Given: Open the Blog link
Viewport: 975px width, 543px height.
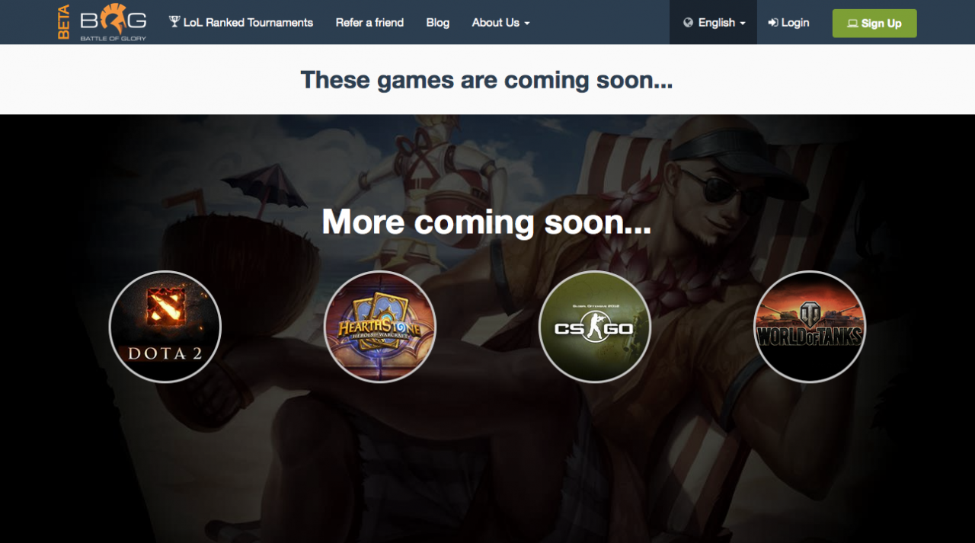Looking at the screenshot, I should pos(438,22).
